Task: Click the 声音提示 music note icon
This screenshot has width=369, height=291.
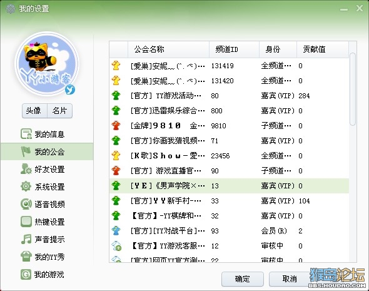Action: [x=26, y=239]
